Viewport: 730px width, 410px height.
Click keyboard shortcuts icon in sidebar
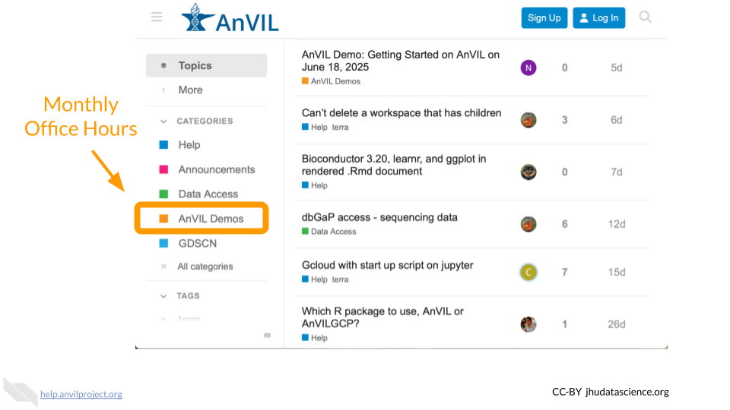(267, 335)
